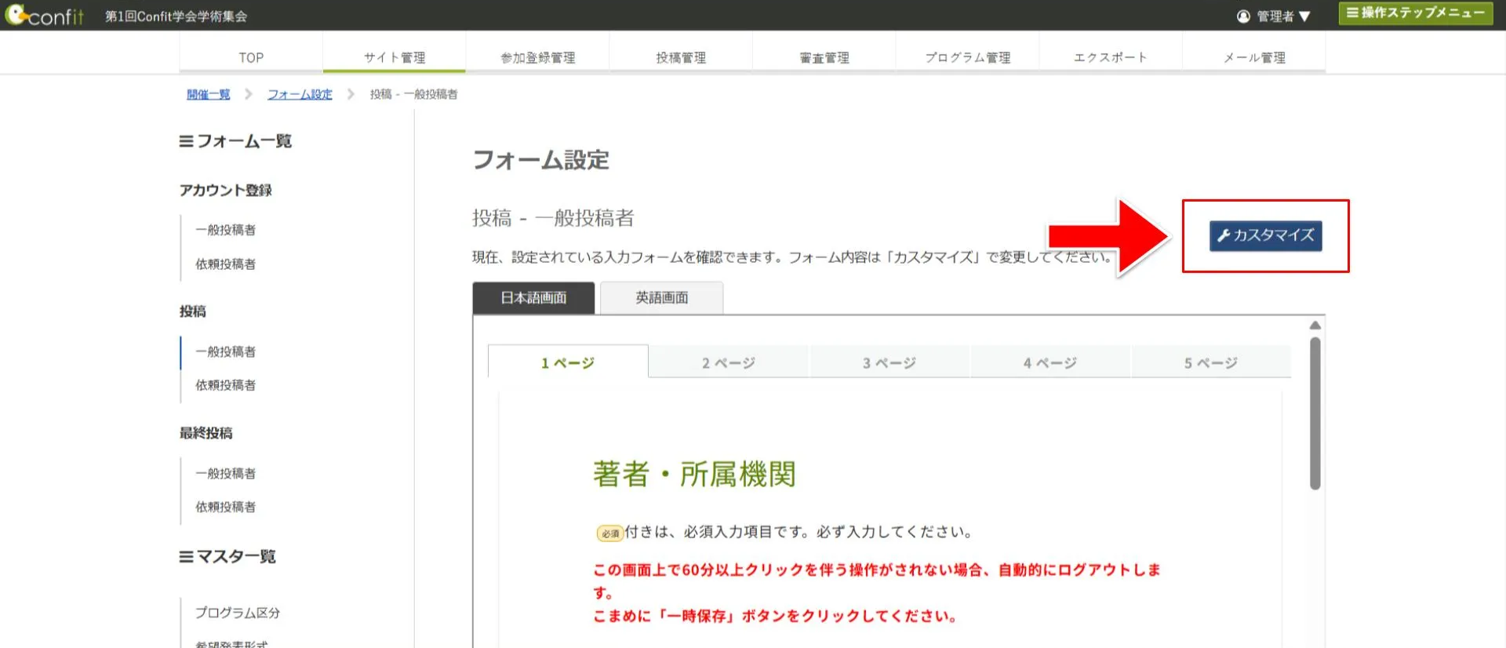Screen dimensions: 1506x648
Task: Select the 1 ページ tab
Action: (x=568, y=362)
